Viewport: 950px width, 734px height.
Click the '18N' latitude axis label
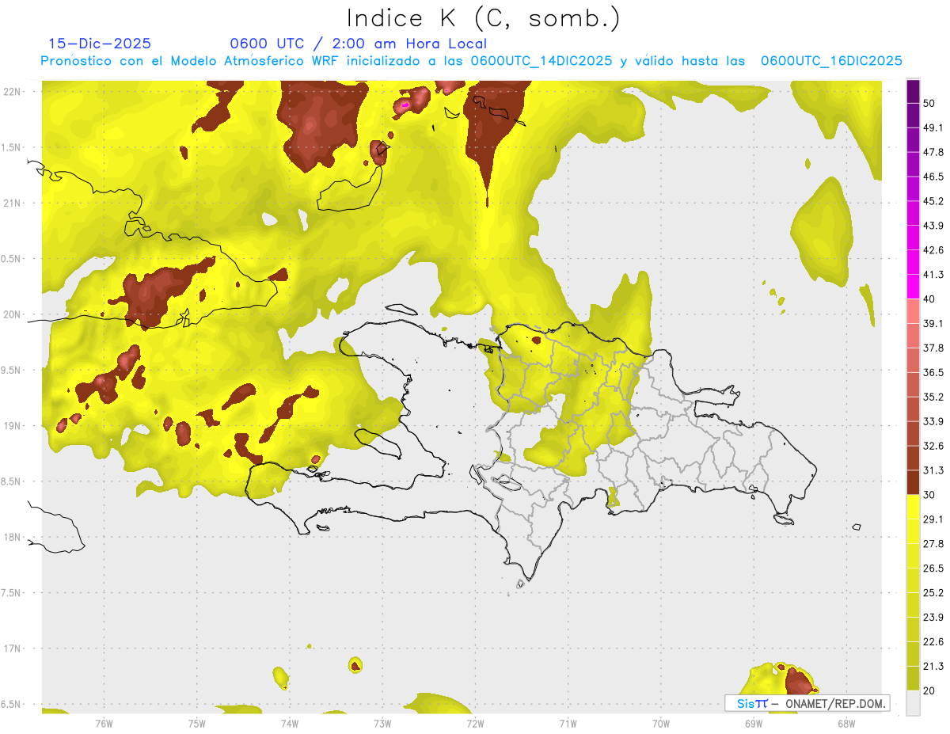(x=12, y=537)
